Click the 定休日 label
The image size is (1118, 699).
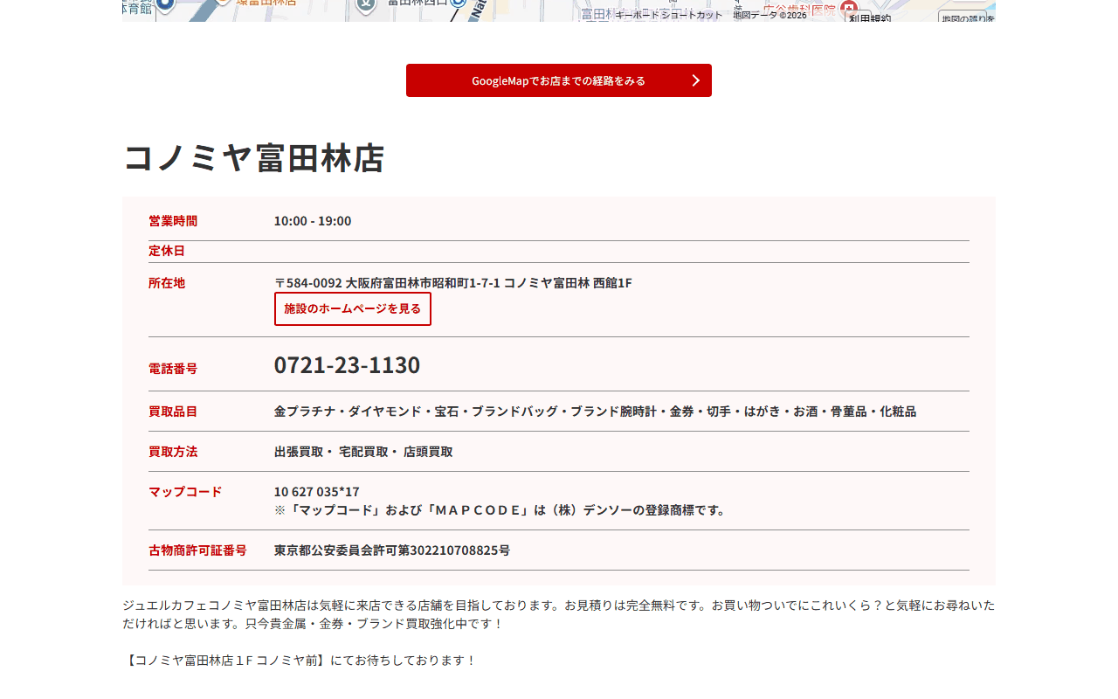point(167,251)
